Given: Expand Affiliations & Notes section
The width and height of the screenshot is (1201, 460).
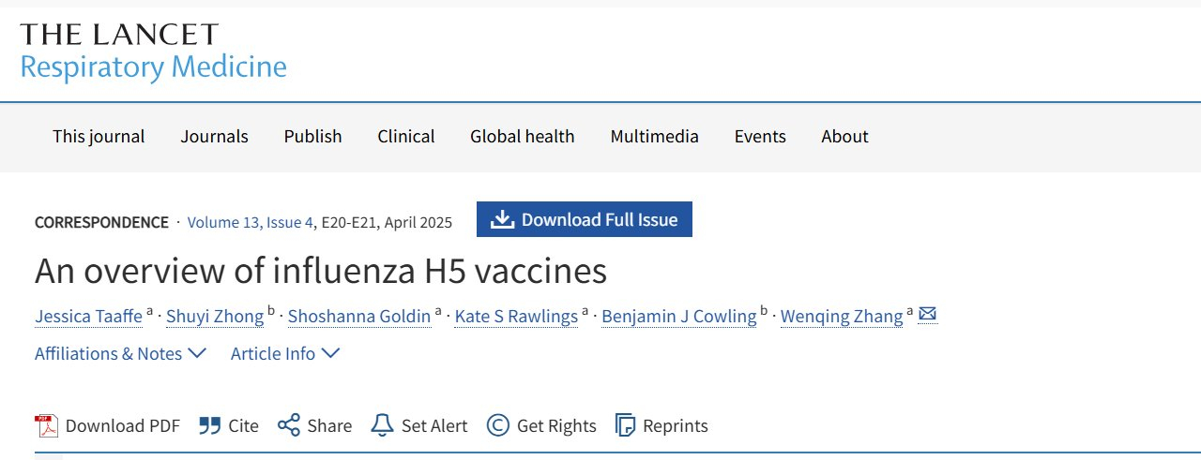Looking at the screenshot, I should point(120,353).
